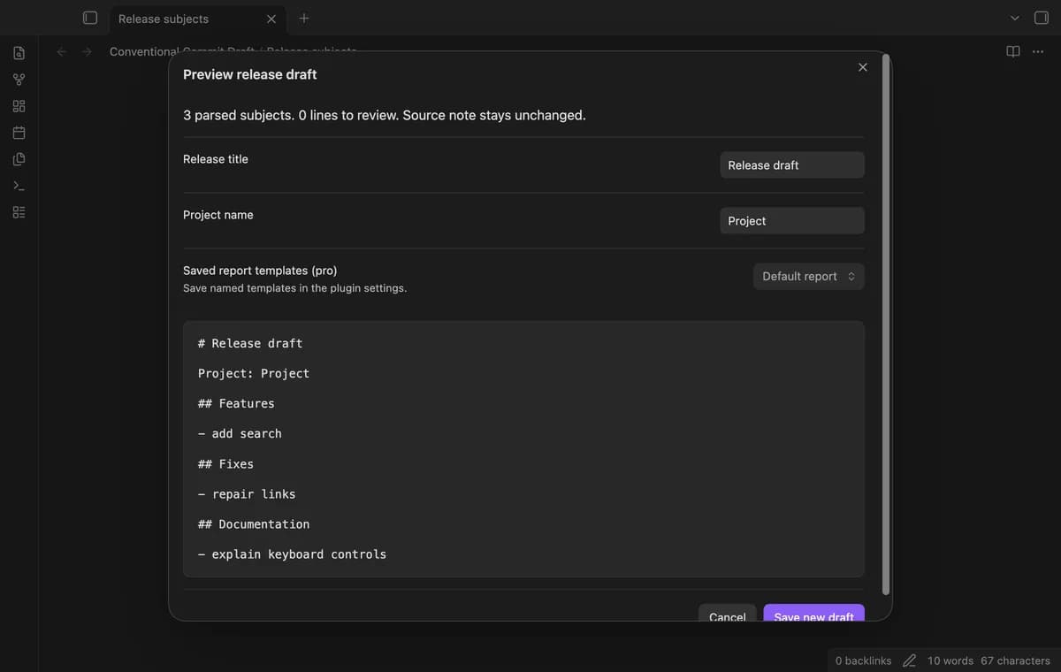Screen dimensions: 1061x672
Task: Open the canvas icon in the ribbon
Action: [x=19, y=106]
